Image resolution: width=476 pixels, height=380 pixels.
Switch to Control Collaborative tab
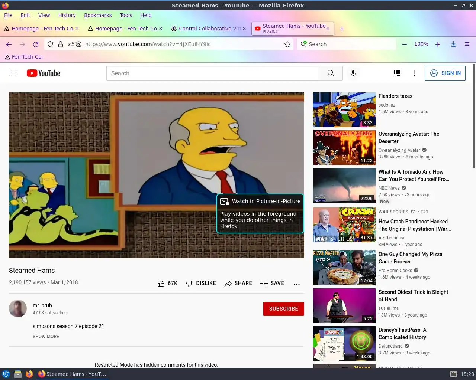209,29
